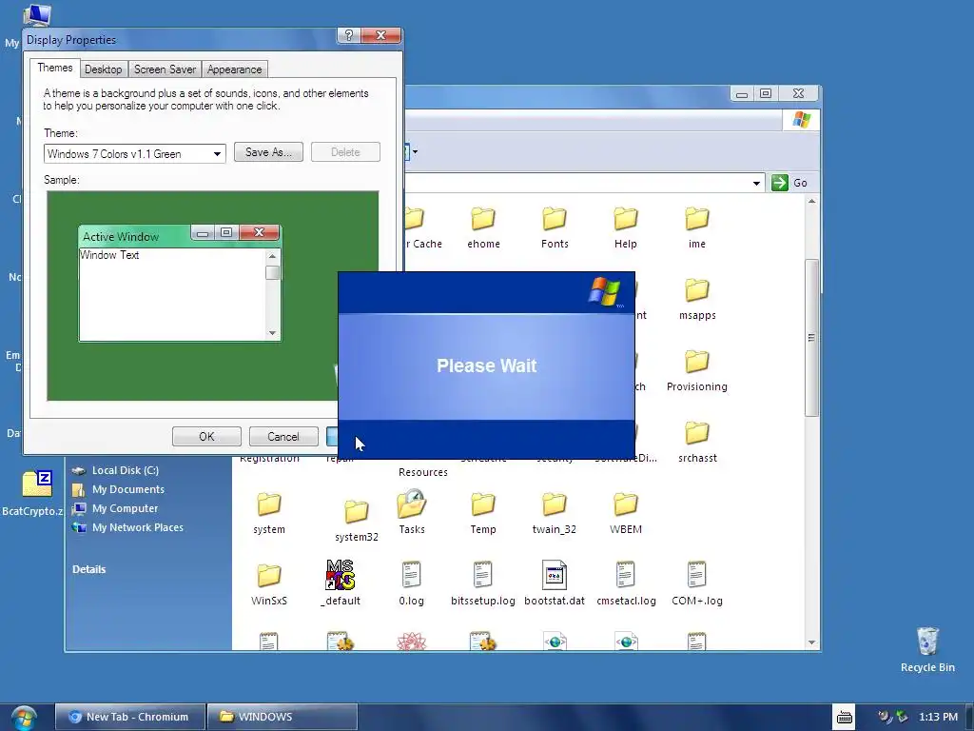This screenshot has height=731, width=974.
Task: Click the Active Window sample title bar
Action: pos(135,236)
